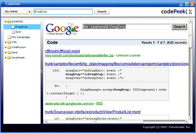Expand the CSS tree folder
Viewport: 196px width, 133px height.
tap(6, 42)
